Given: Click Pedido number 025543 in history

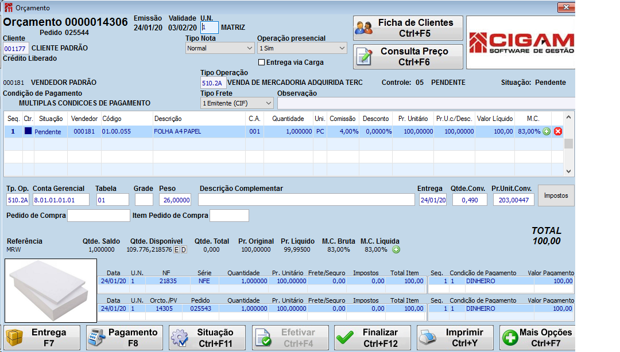Looking at the screenshot, I should pyautogui.click(x=200, y=308).
